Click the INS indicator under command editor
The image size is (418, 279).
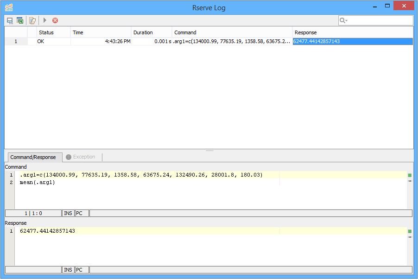[x=68, y=213]
